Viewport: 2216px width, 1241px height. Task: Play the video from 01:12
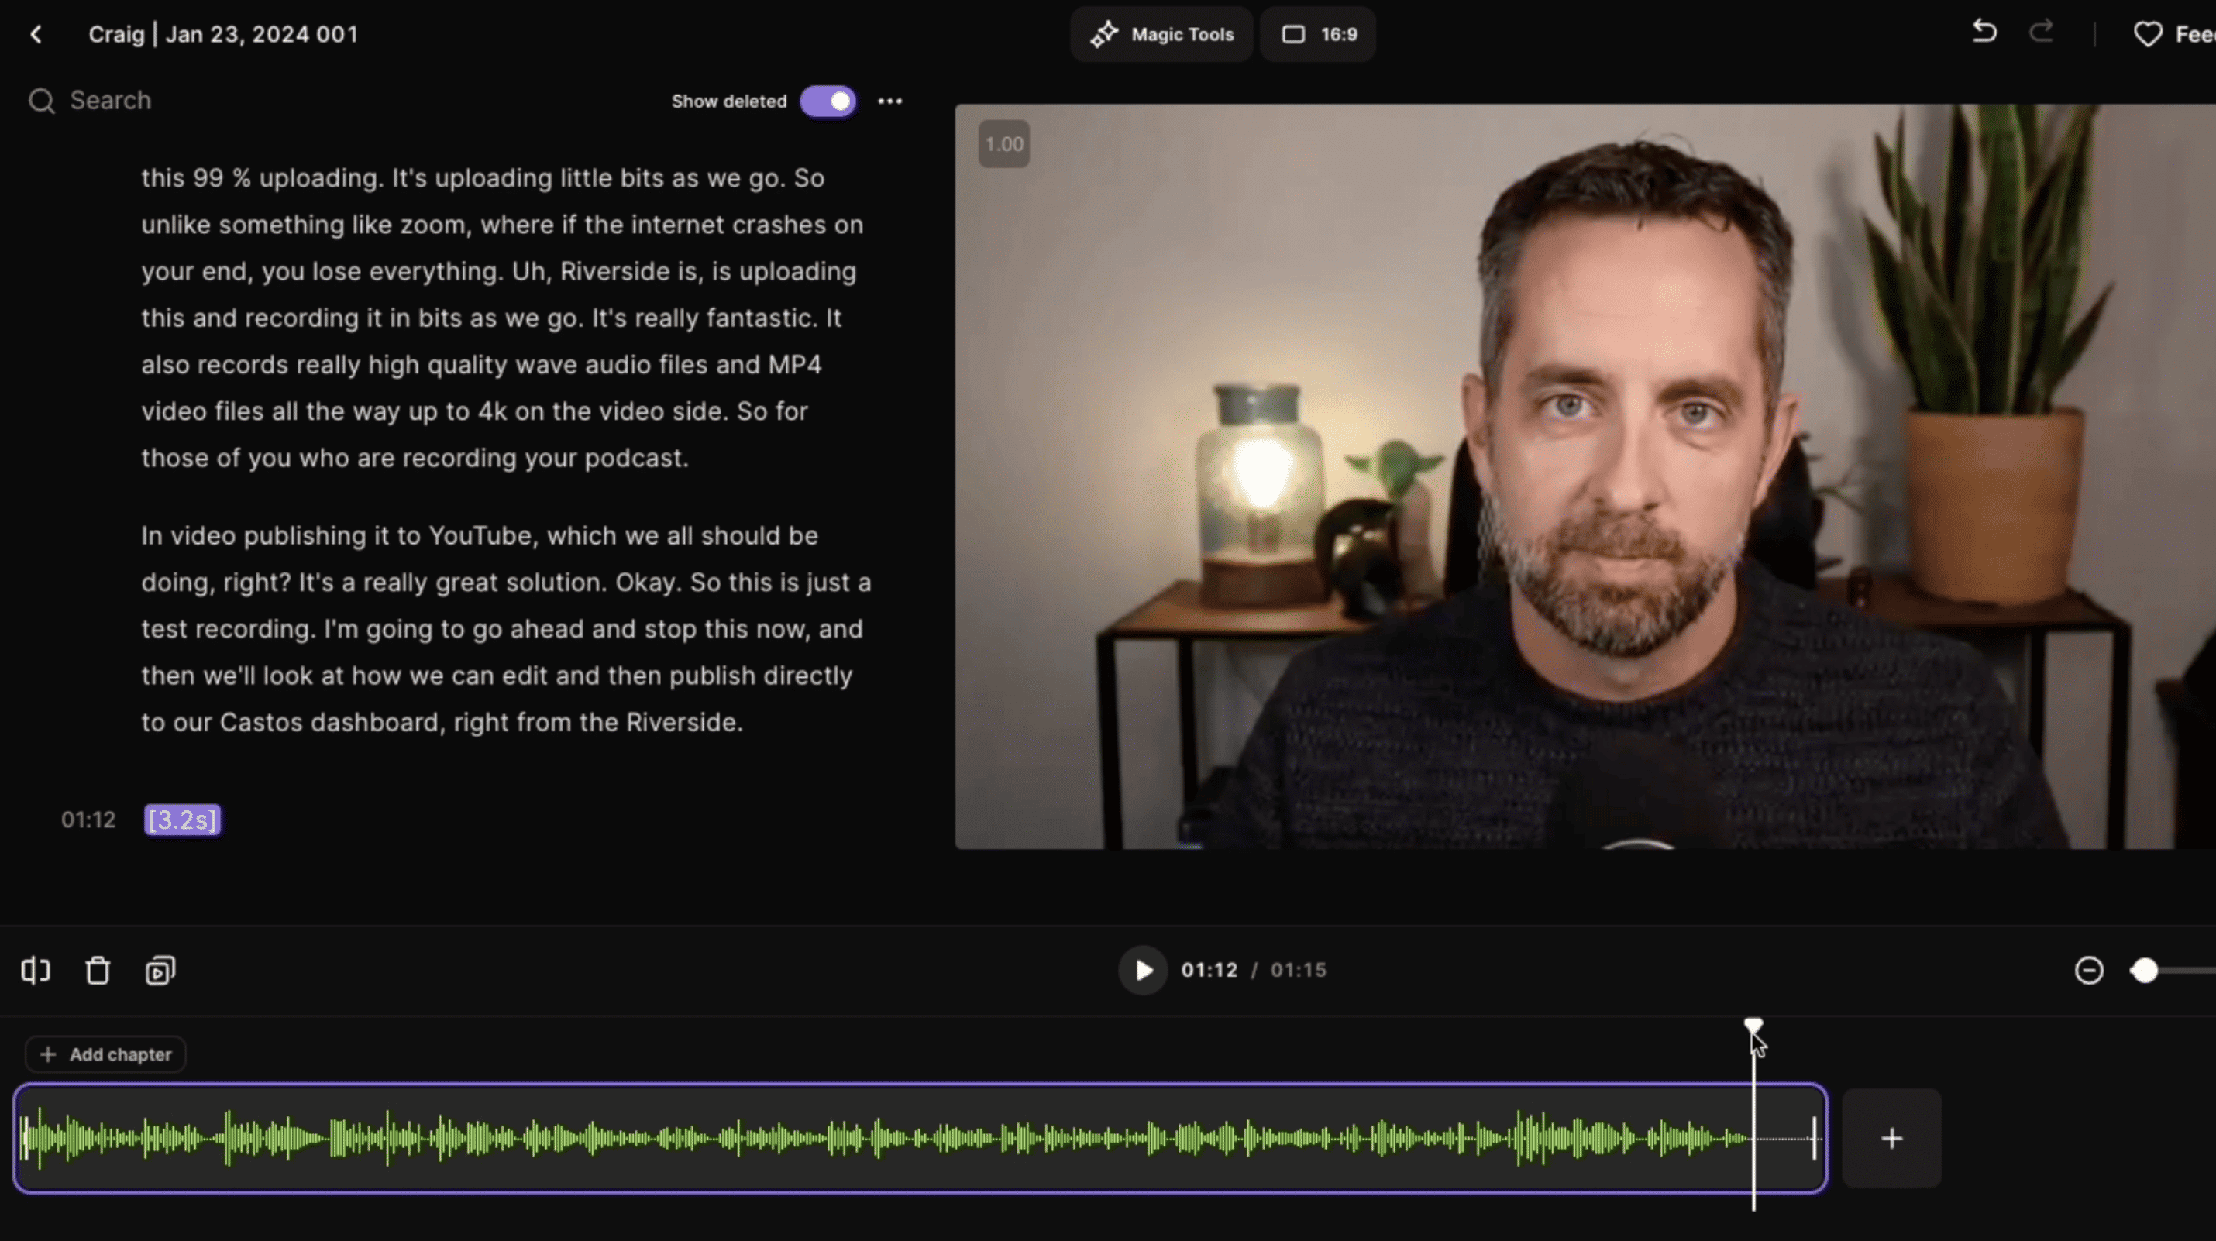pyautogui.click(x=1142, y=971)
